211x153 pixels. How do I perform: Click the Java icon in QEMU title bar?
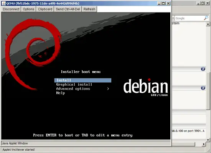pos(4,3)
